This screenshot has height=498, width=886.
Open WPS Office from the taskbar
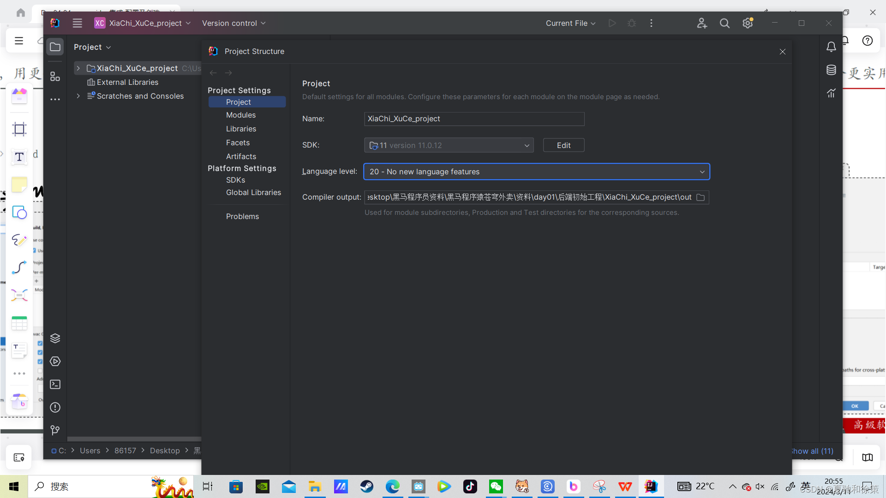(625, 486)
